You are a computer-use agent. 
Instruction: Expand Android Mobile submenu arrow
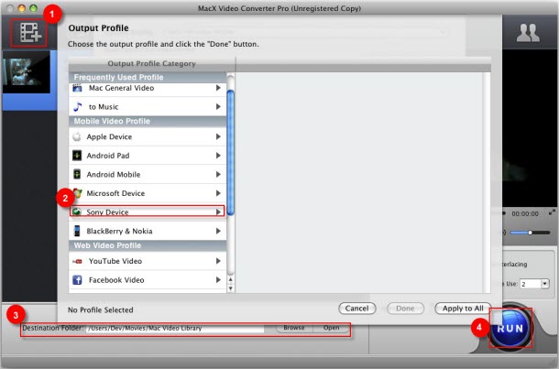click(218, 174)
